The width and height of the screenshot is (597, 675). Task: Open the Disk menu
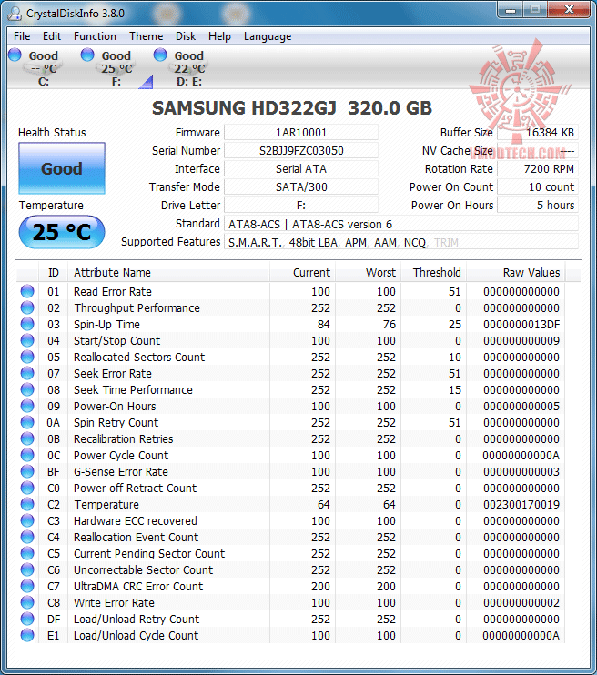(186, 36)
